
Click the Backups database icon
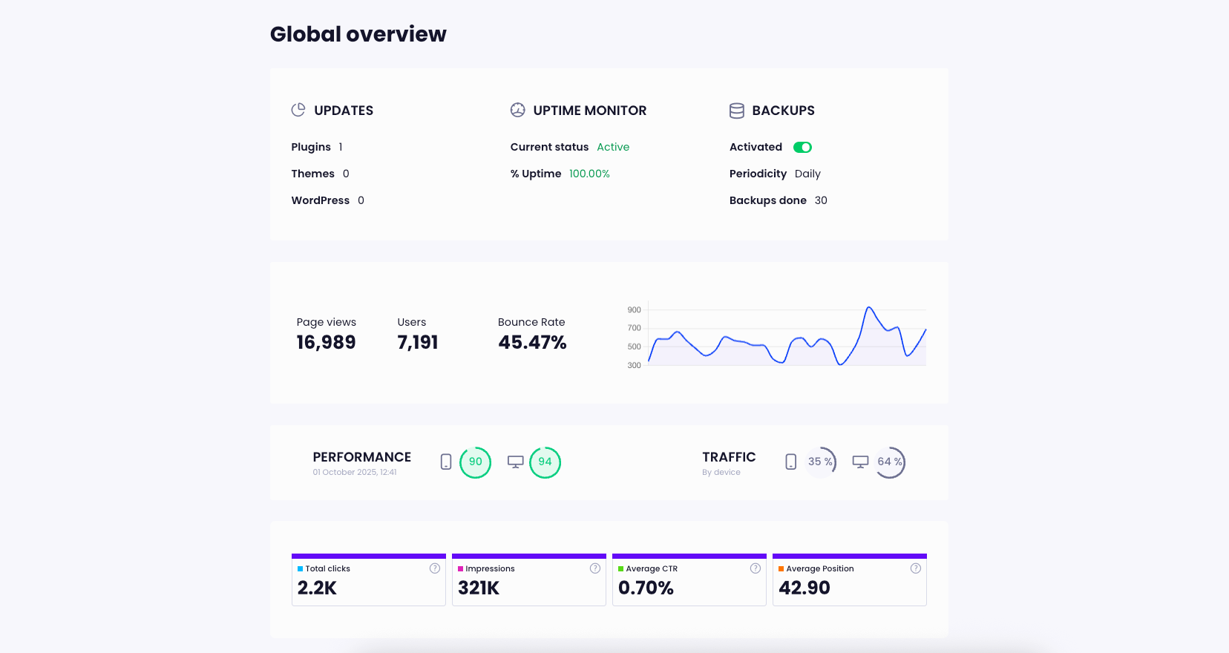coord(736,111)
